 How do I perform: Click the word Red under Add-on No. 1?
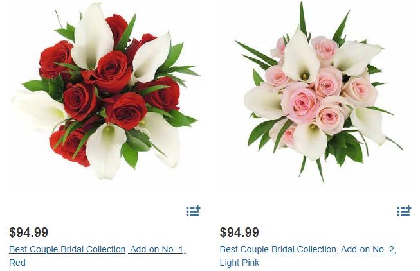coord(17,263)
